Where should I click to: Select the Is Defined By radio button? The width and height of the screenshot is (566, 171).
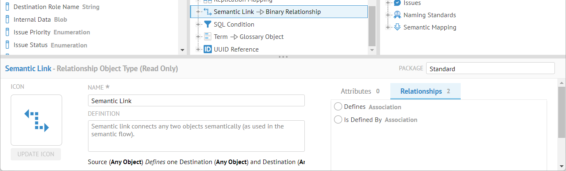(x=338, y=120)
